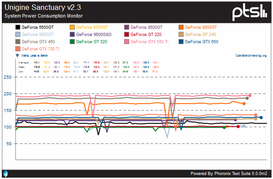Select the yellow GeForce 8500GT legend swatch

pyautogui.click(x=72, y=27)
